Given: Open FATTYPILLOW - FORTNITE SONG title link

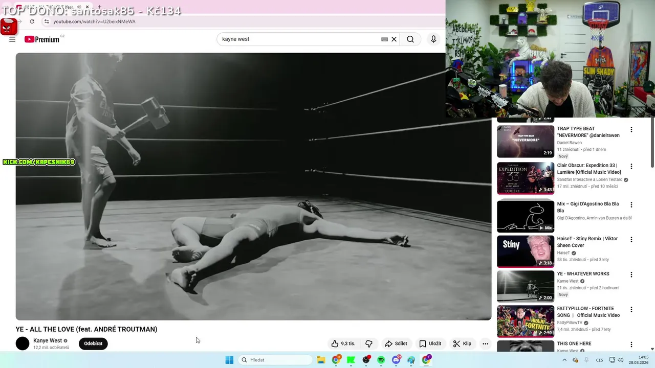Looking at the screenshot, I should coord(588,312).
